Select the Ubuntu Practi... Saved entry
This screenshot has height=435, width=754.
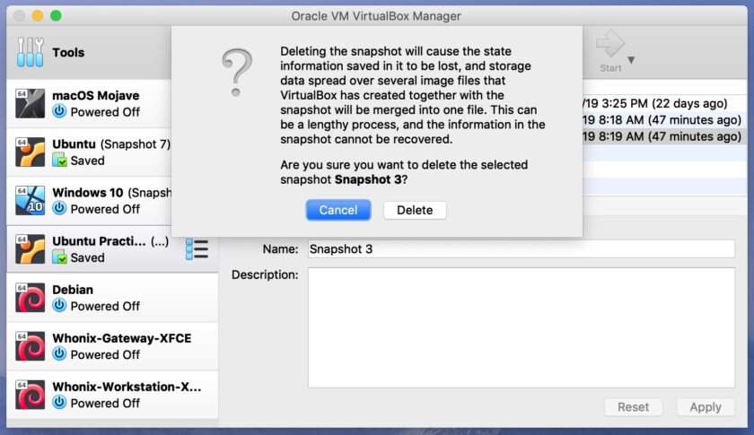(x=112, y=249)
